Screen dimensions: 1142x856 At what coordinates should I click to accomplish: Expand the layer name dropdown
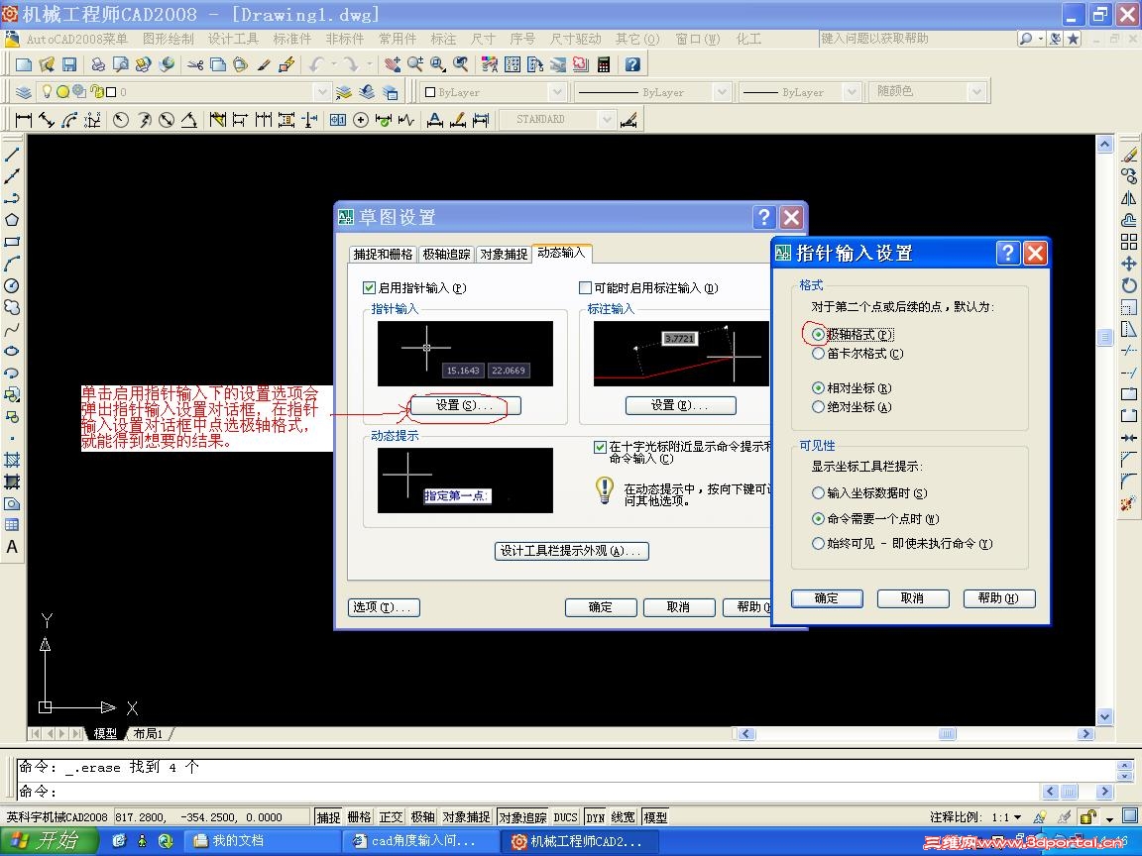[322, 92]
